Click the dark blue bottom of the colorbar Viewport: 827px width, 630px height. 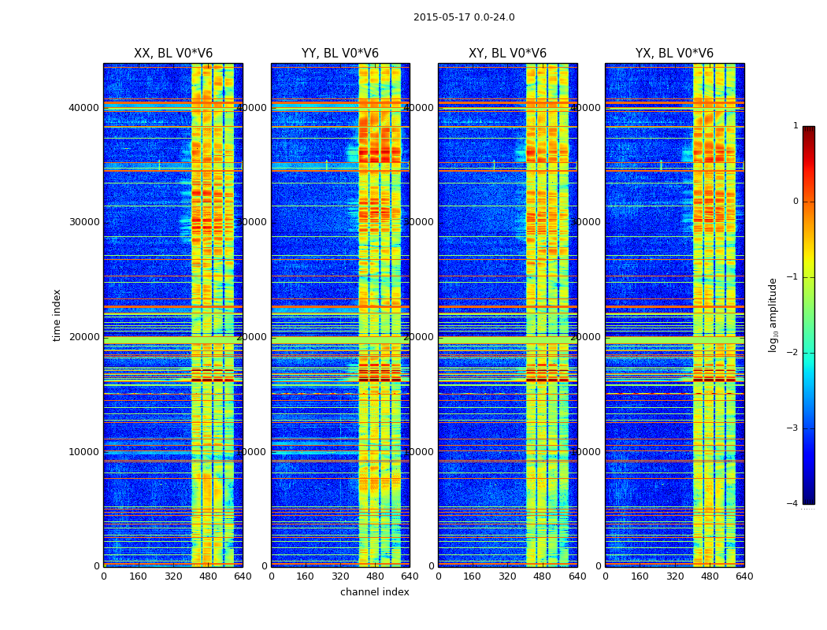pyautogui.click(x=808, y=498)
